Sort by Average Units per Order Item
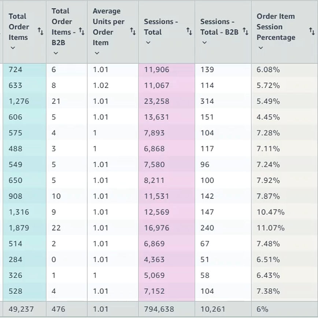Screen dimensions: 318x318 pyautogui.click(x=133, y=32)
